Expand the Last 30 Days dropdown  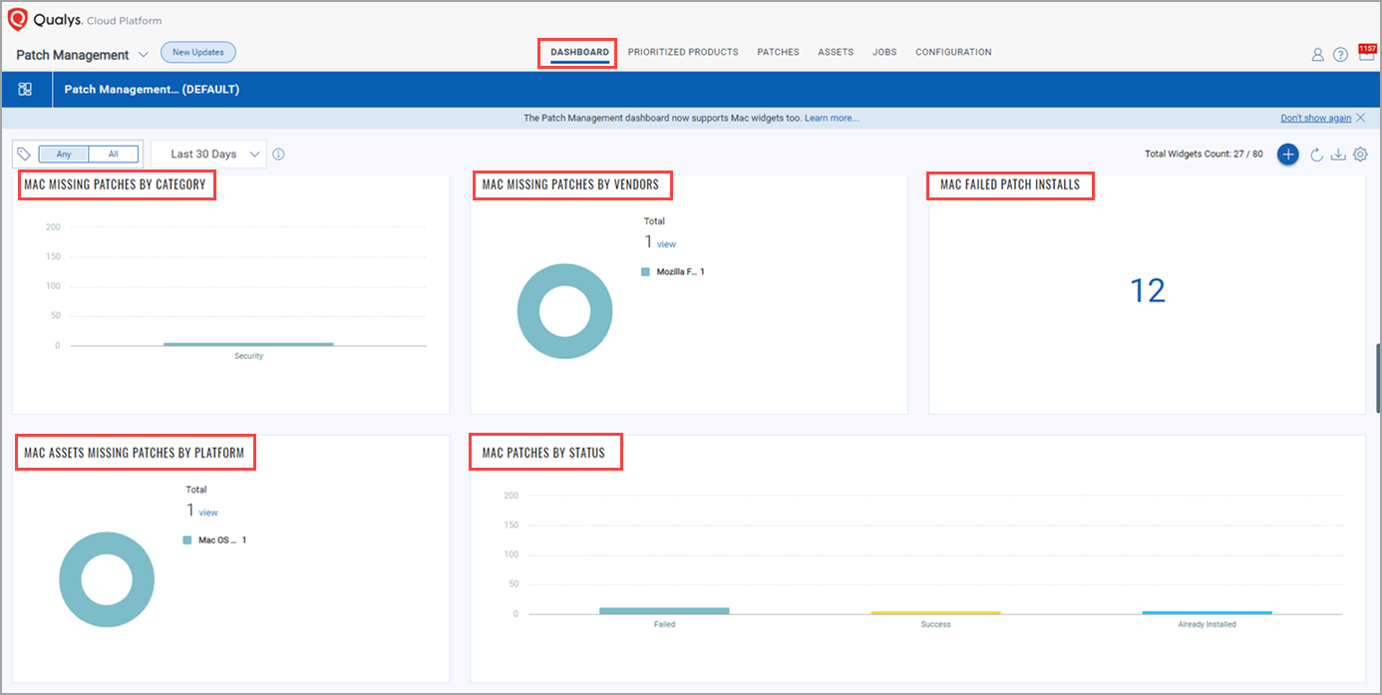209,155
